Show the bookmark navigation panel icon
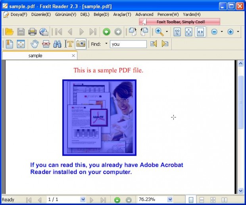 pyautogui.click(x=10, y=44)
